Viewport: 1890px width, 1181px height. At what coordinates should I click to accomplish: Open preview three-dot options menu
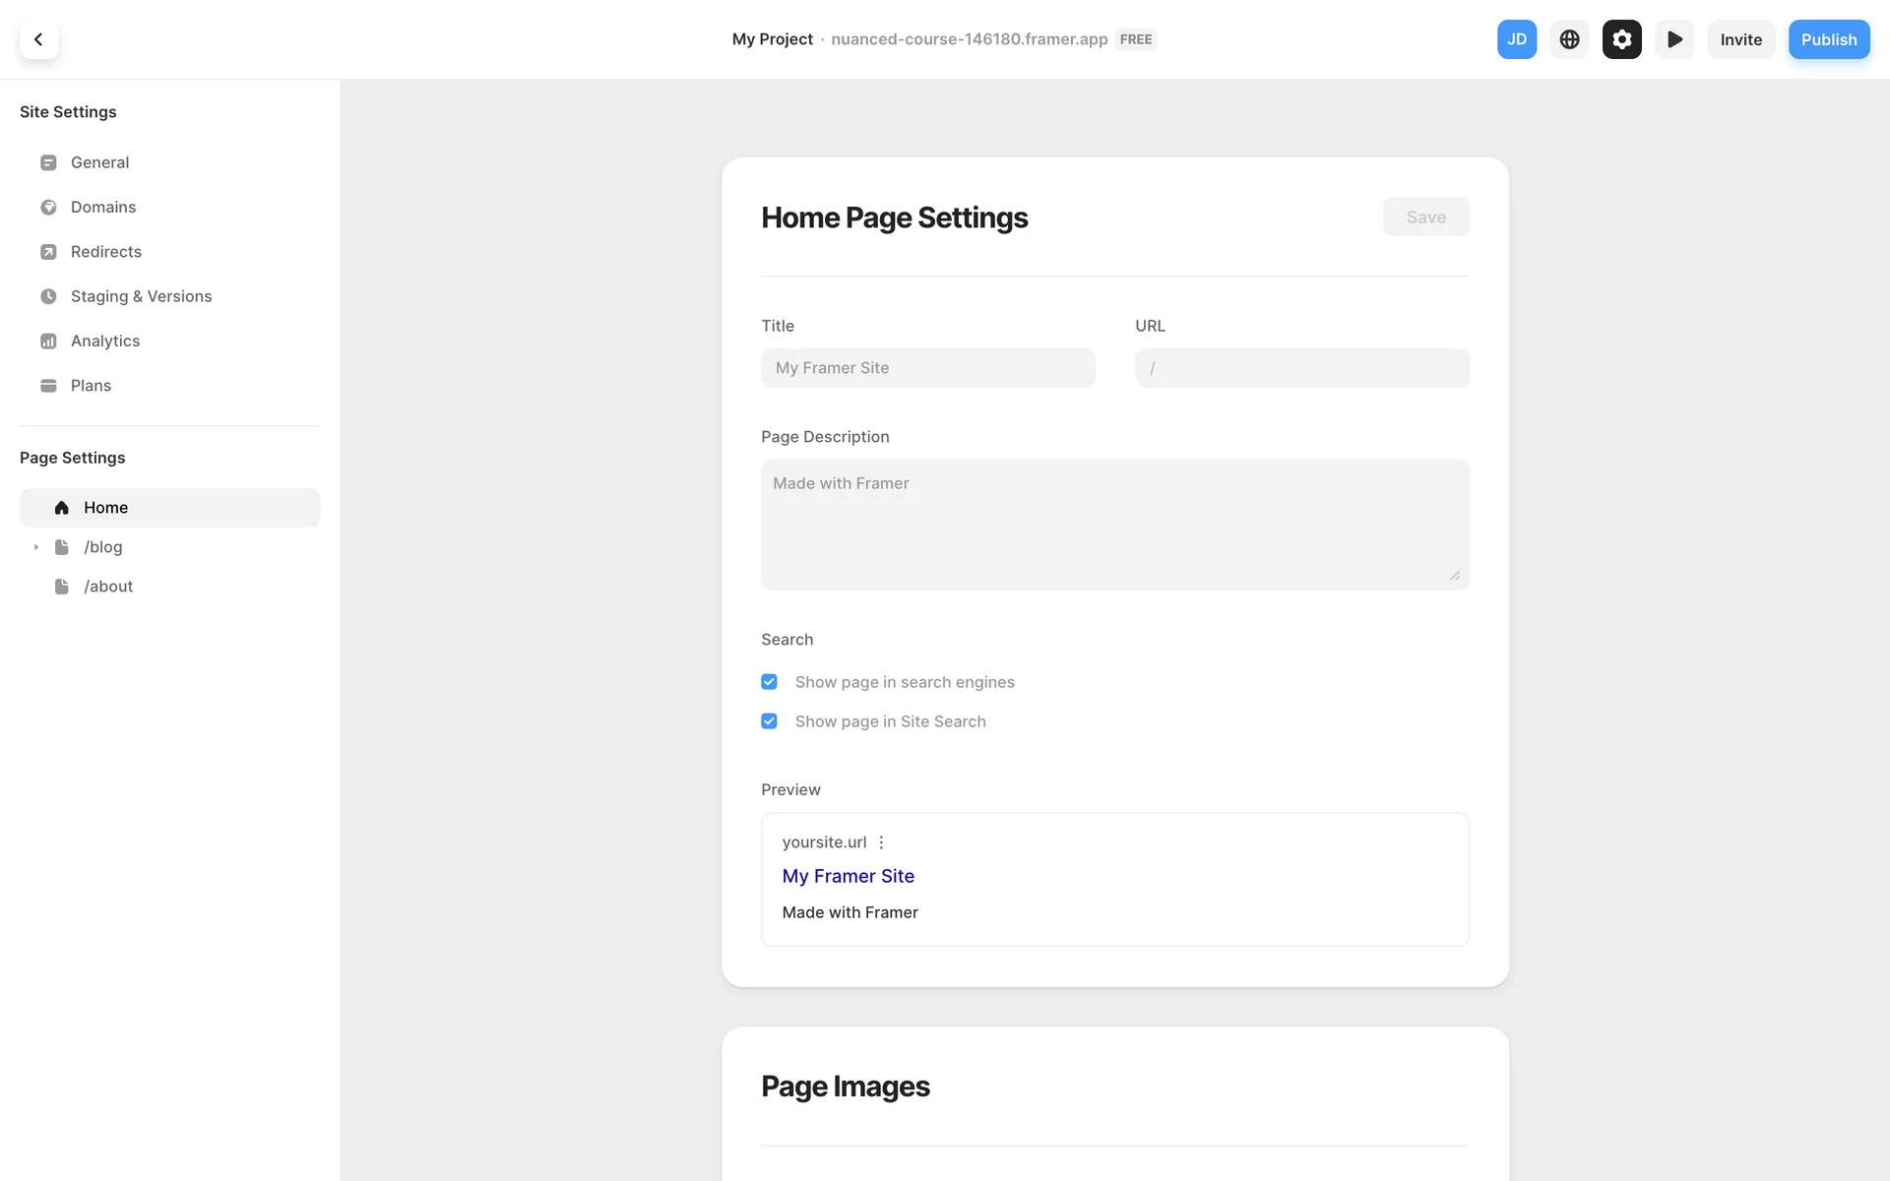[x=881, y=842]
